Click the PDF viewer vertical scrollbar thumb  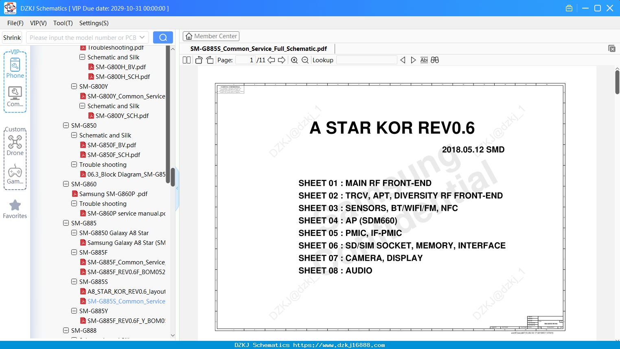tap(617, 82)
